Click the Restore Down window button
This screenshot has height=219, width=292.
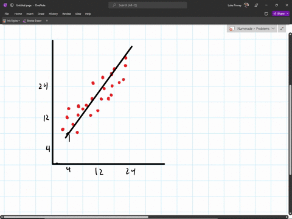click(276, 5)
